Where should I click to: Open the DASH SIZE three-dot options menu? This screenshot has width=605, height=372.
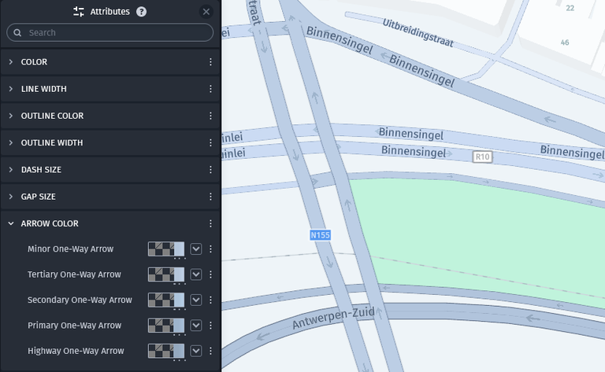[210, 169]
